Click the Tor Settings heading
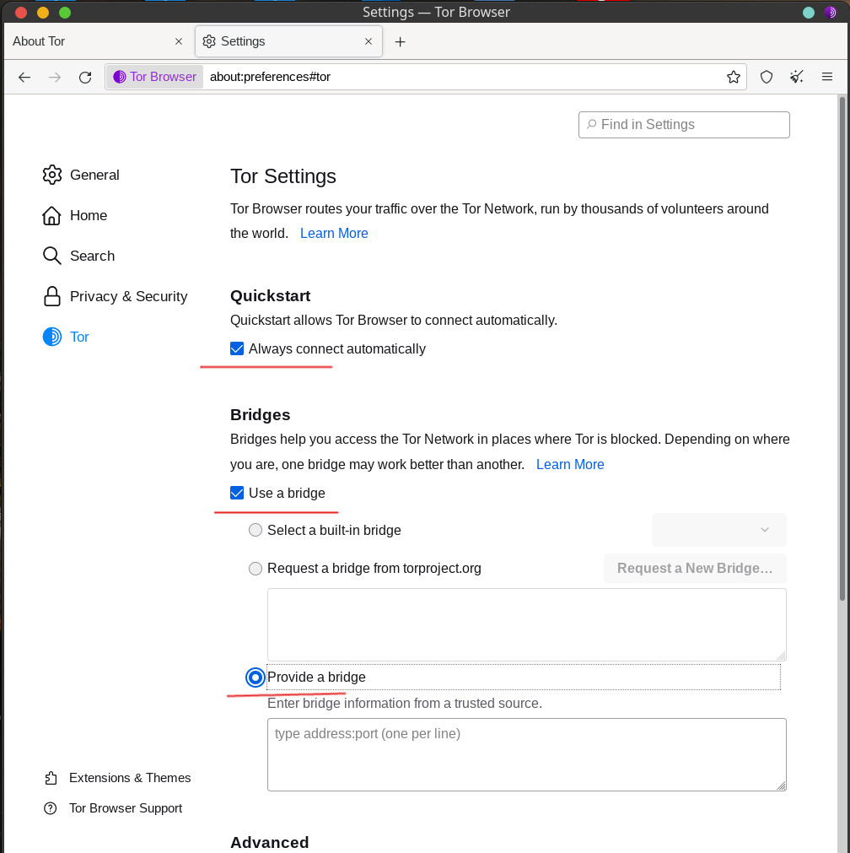The width and height of the screenshot is (850, 853). point(282,176)
